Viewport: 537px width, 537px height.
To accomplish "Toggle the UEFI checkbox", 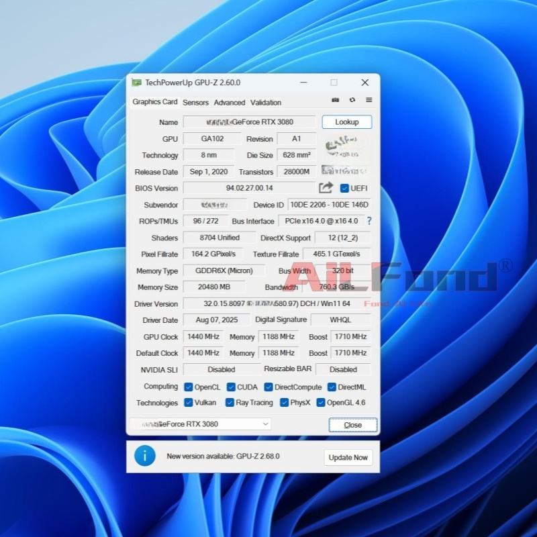I will tap(344, 188).
